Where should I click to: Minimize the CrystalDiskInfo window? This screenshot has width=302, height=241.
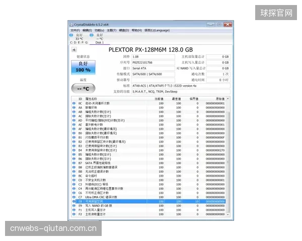211,25
